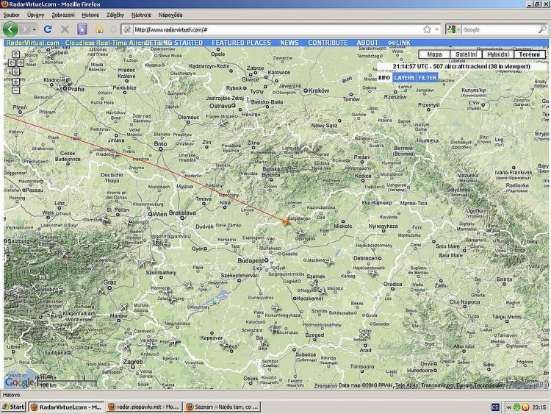
Task: Select the aircraft icon near Gyöngyös
Action: coord(300,232)
